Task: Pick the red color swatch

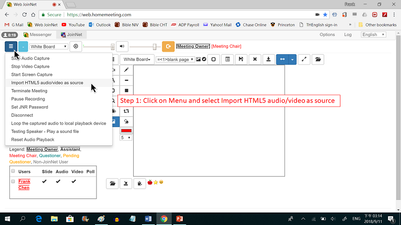Action: click(126, 130)
